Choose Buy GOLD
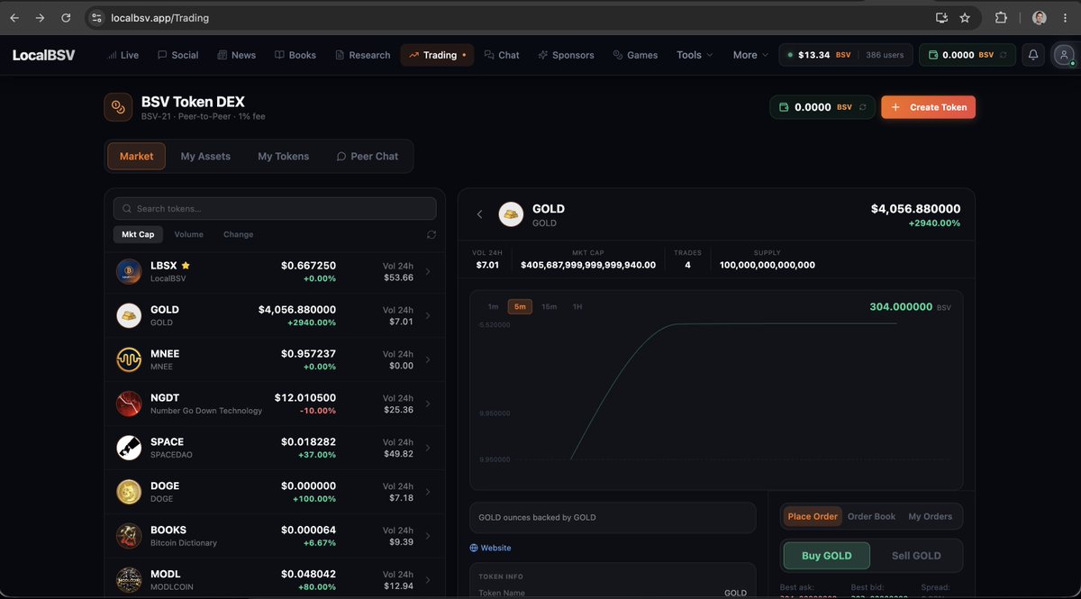 tap(826, 556)
